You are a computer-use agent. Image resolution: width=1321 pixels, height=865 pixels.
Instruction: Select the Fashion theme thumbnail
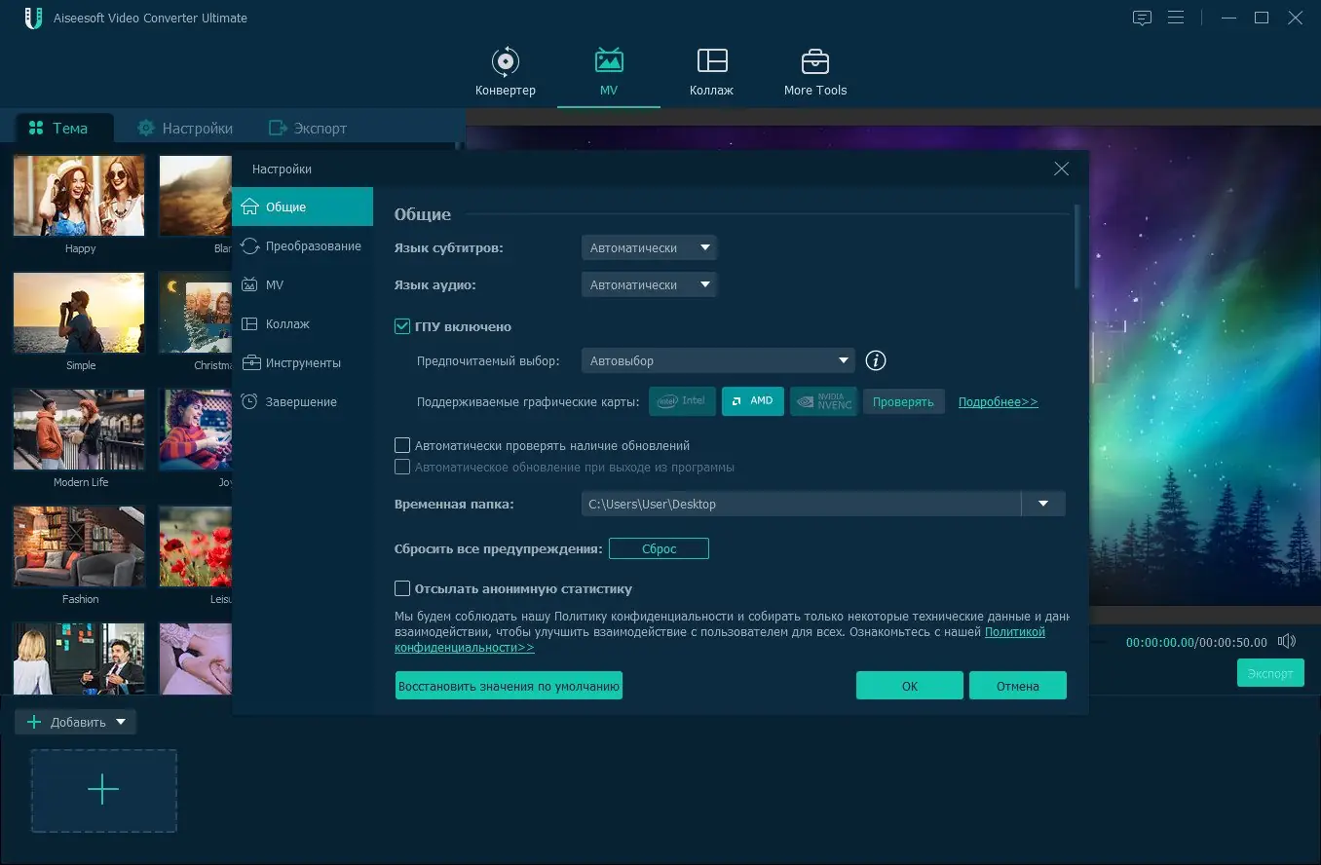point(79,546)
